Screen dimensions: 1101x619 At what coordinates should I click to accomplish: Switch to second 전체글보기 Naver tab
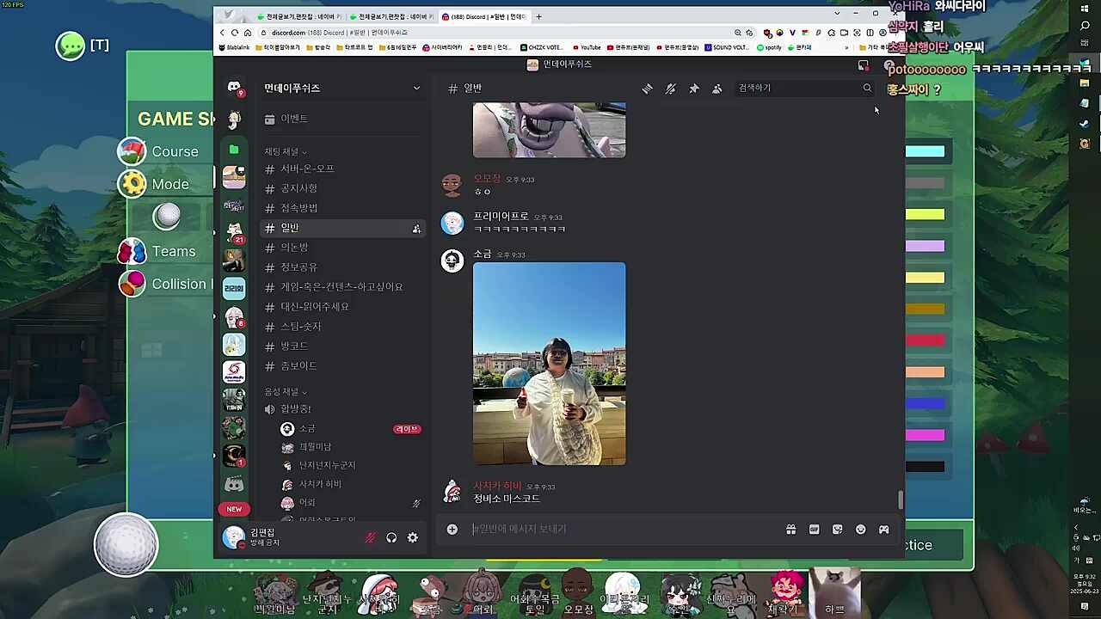tap(391, 16)
